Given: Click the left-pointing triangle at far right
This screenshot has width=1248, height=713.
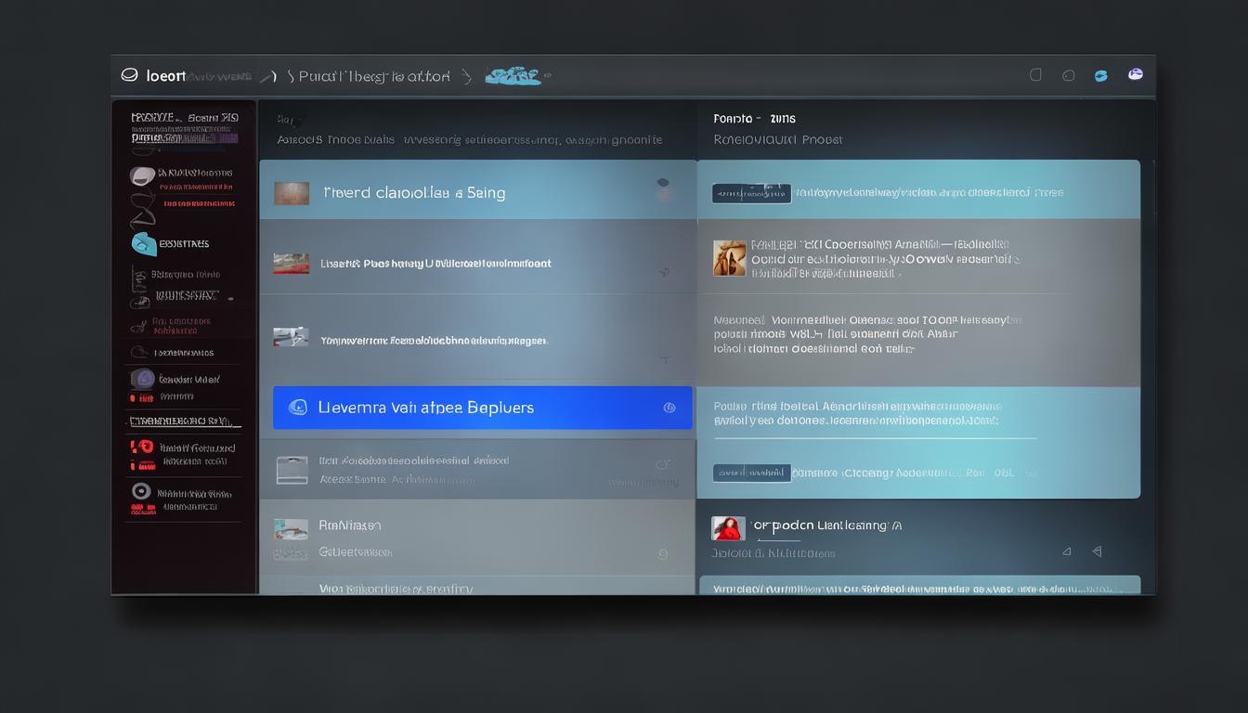Looking at the screenshot, I should click(1097, 551).
